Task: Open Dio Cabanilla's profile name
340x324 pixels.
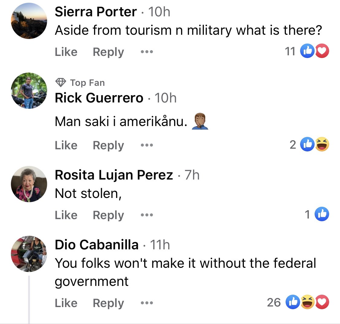Action: [x=97, y=245]
